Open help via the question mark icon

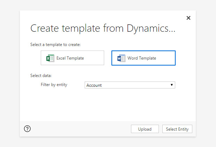click(27, 129)
